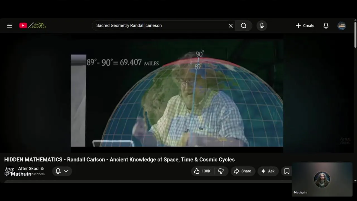
Task: Like the video with 130K likes
Action: (203, 171)
